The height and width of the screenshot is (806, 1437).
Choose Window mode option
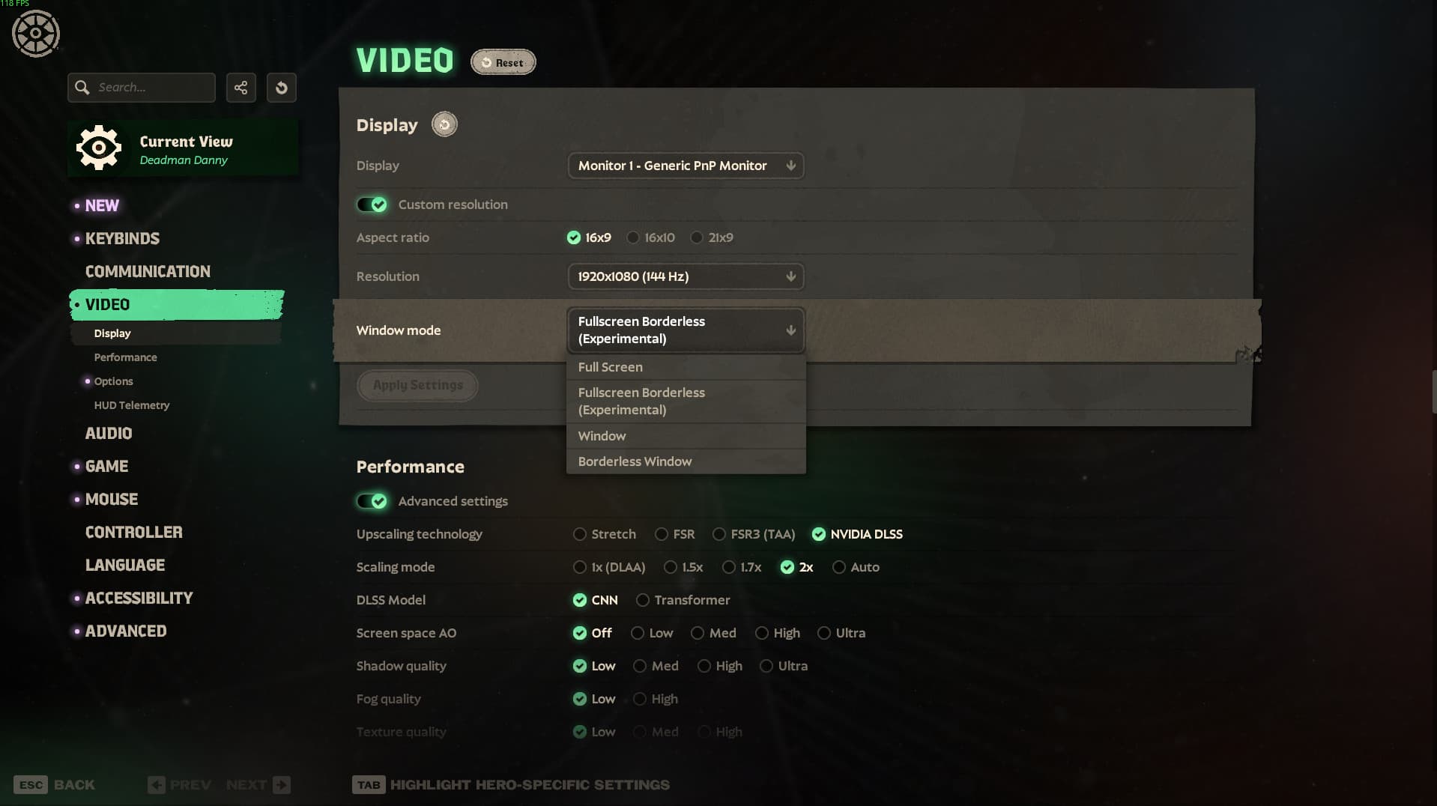[x=686, y=436]
